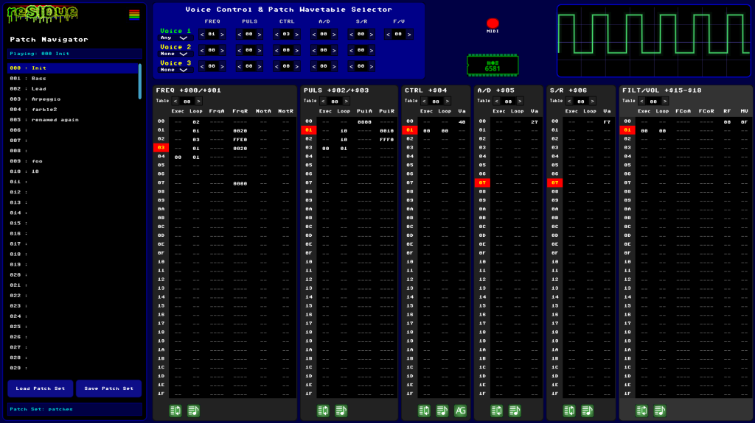Select patch '010 : 10'

(x=73, y=171)
